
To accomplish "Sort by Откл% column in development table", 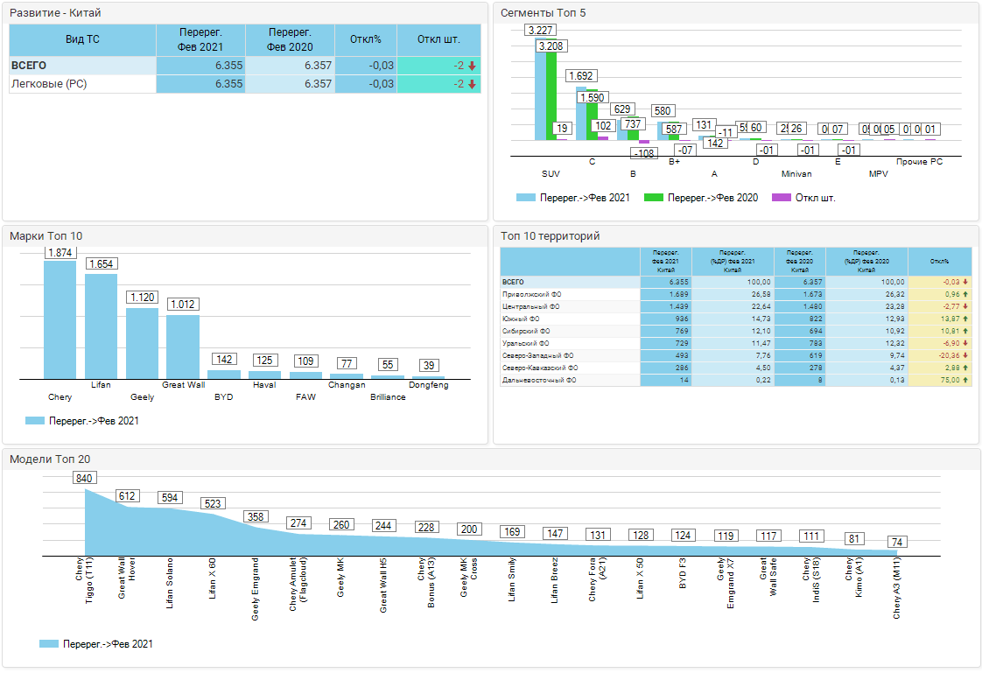I will pyautogui.click(x=366, y=39).
